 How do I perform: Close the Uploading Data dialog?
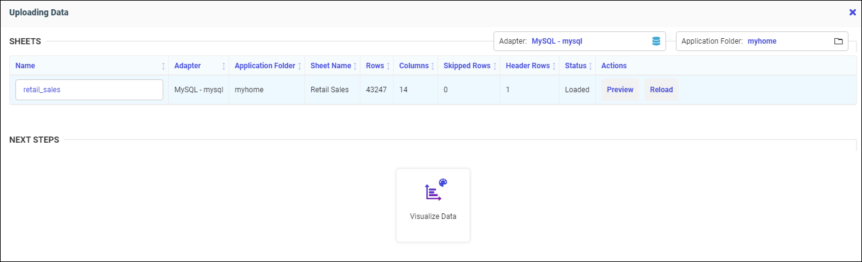tap(852, 12)
